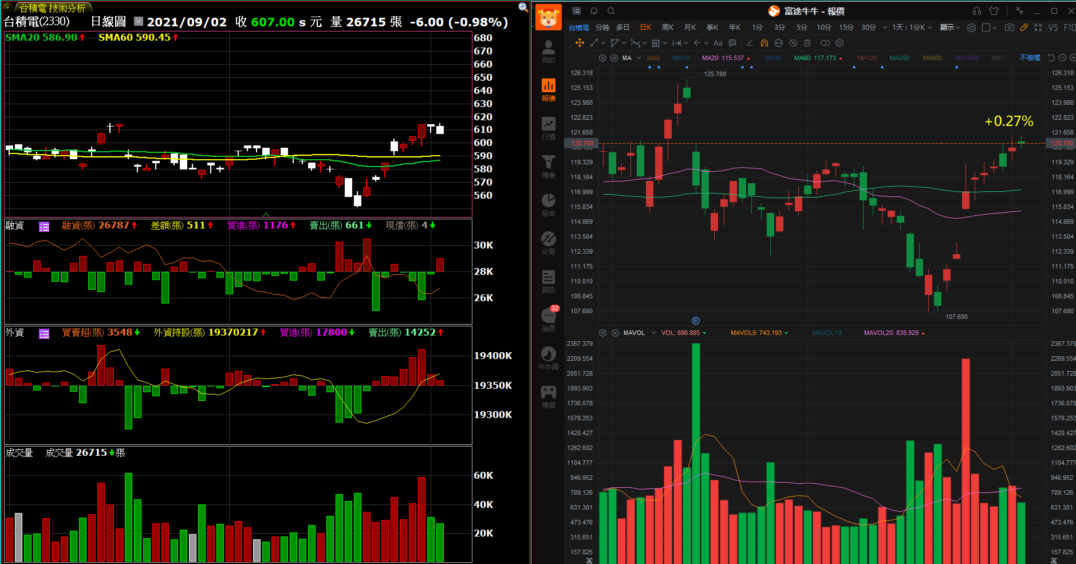Take a chart screenshot with camera icon
1076x564 pixels.
[x=1009, y=27]
